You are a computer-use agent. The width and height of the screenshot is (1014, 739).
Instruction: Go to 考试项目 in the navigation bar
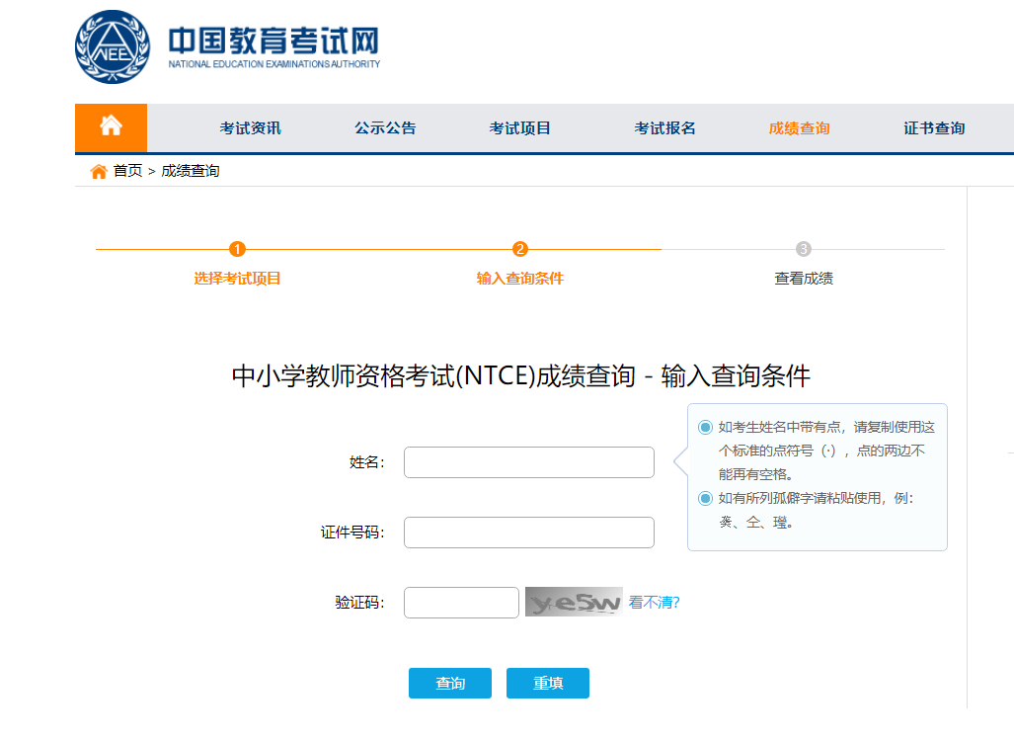pos(520,128)
